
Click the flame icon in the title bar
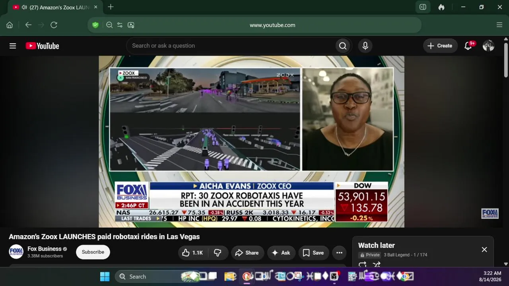pos(441,7)
